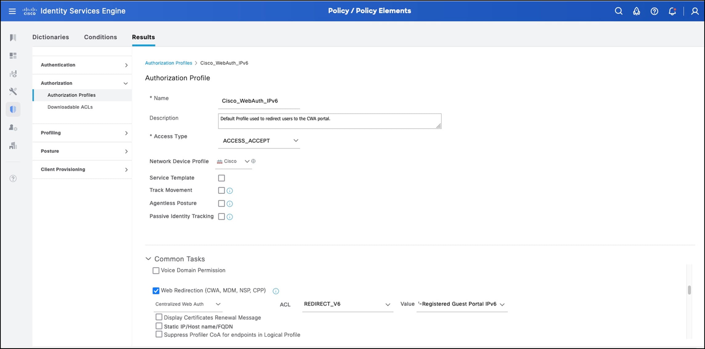This screenshot has width=705, height=349.
Task: Toggle the Track Movement checkbox
Action: [x=221, y=190]
